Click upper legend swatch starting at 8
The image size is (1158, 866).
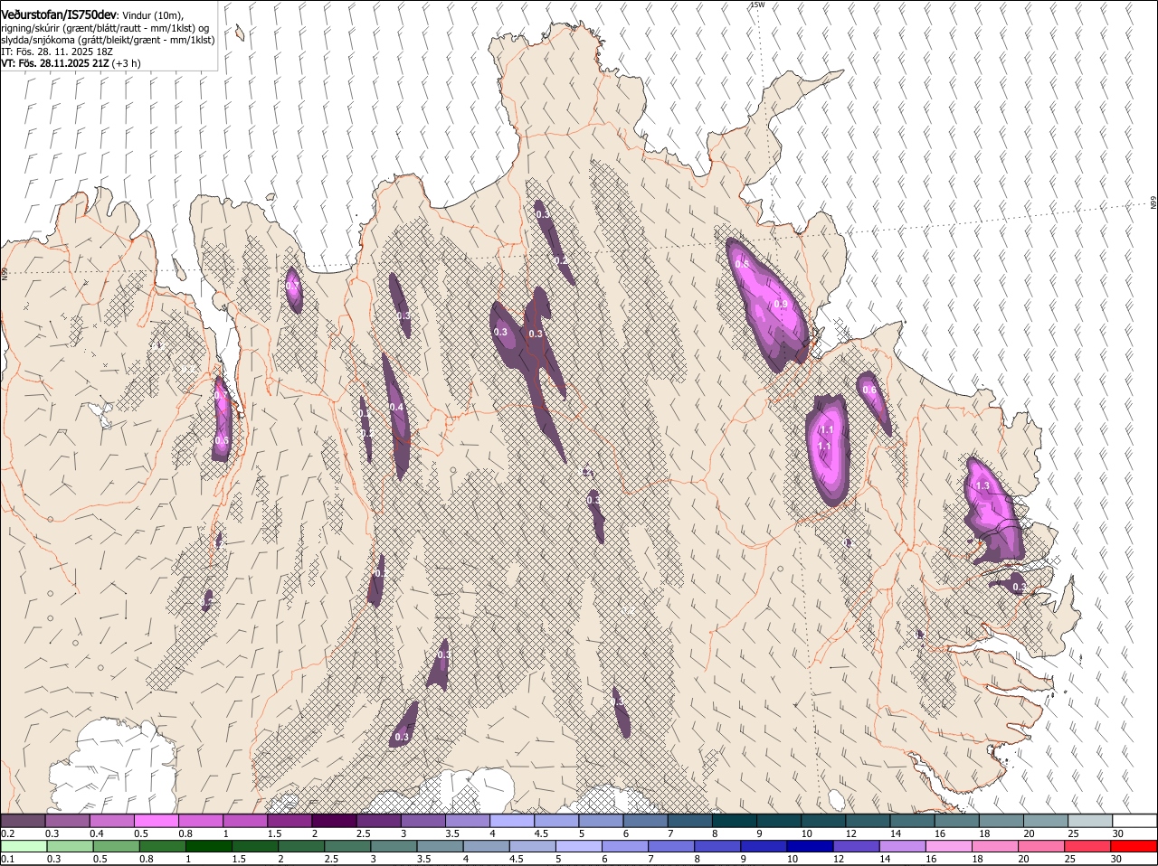[x=735, y=820]
